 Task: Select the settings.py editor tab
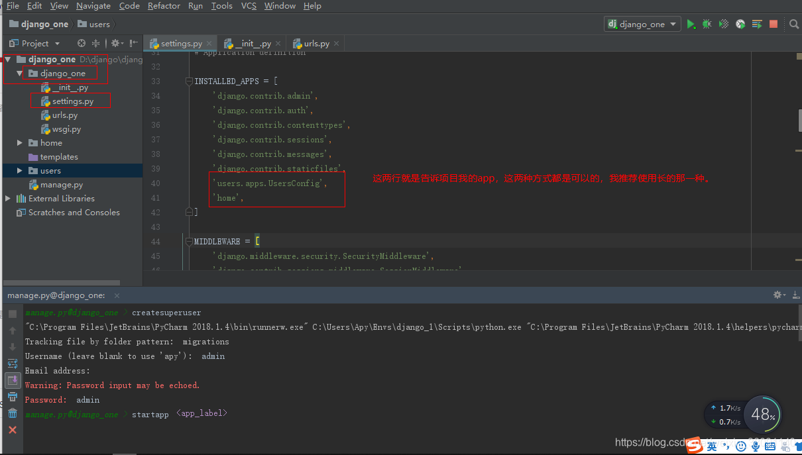[x=181, y=44]
